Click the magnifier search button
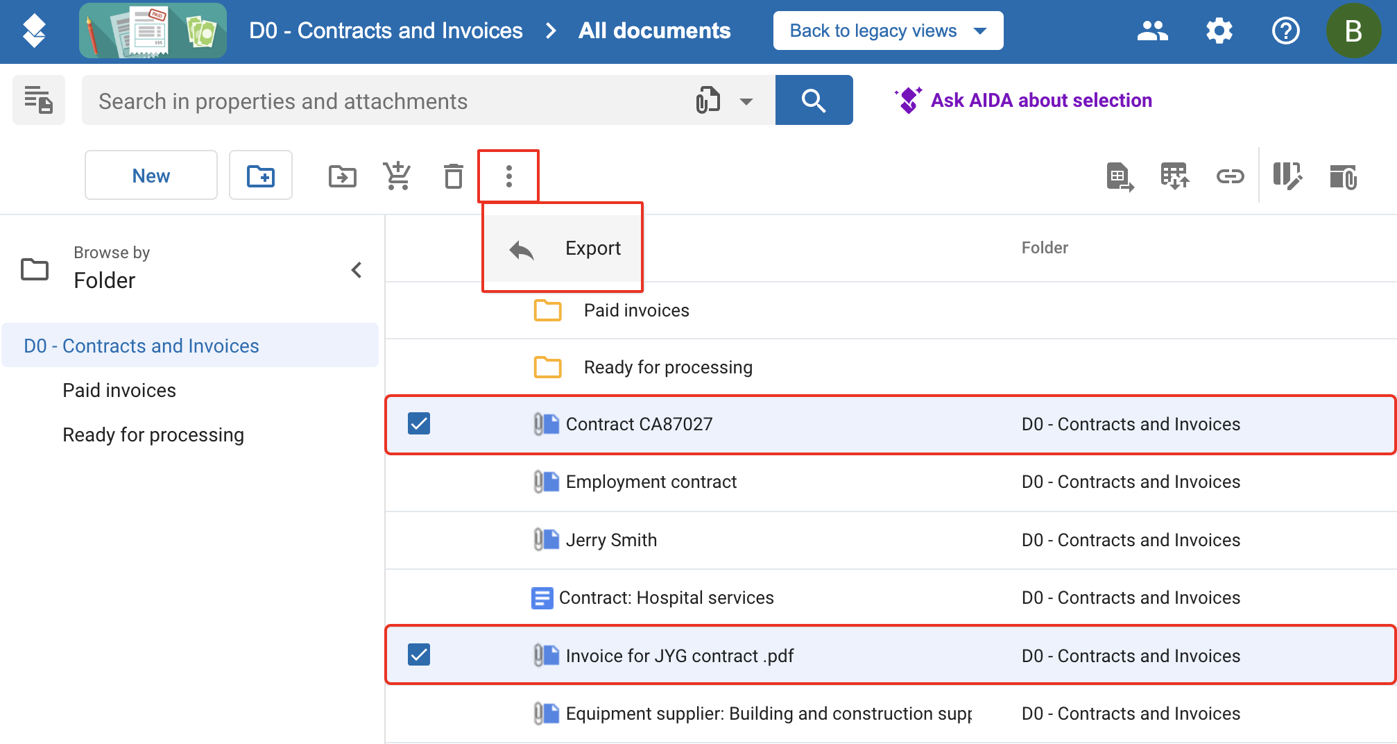The height and width of the screenshot is (744, 1397). [814, 100]
